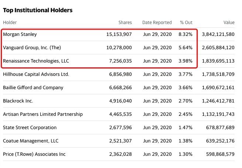The image size is (242, 168).
Task: Click the Morgan Stanley holder name
Action: pos(20,34)
